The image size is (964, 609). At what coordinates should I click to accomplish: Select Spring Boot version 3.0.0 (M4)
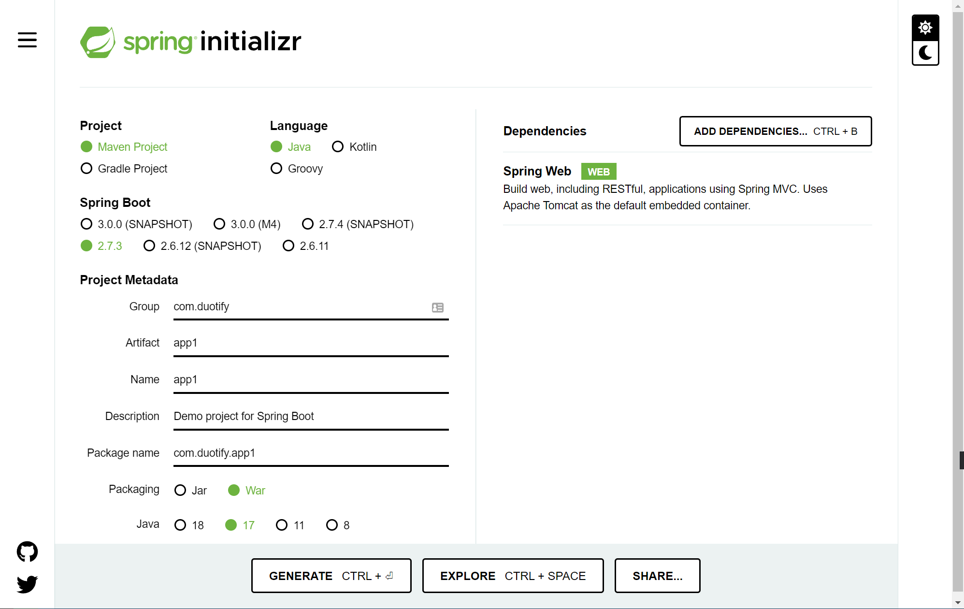point(220,224)
